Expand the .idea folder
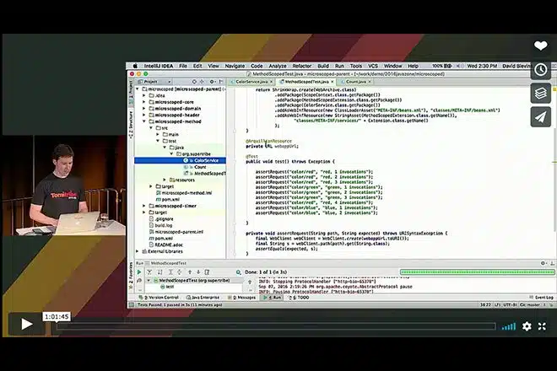Image resolution: width=557 pixels, height=371 pixels. tap(144, 95)
